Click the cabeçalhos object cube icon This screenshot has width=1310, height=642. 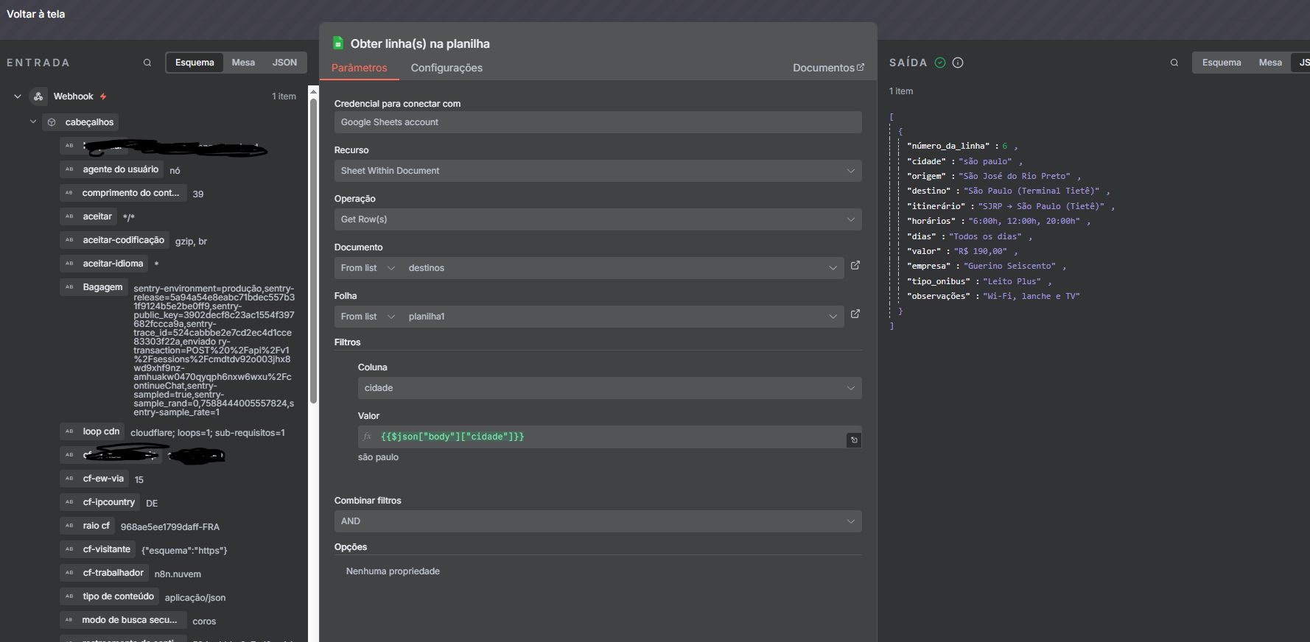click(x=52, y=122)
